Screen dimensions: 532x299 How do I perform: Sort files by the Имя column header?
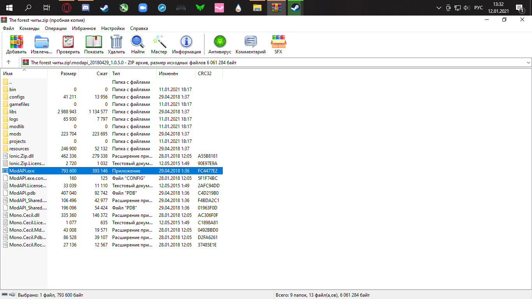(24, 74)
